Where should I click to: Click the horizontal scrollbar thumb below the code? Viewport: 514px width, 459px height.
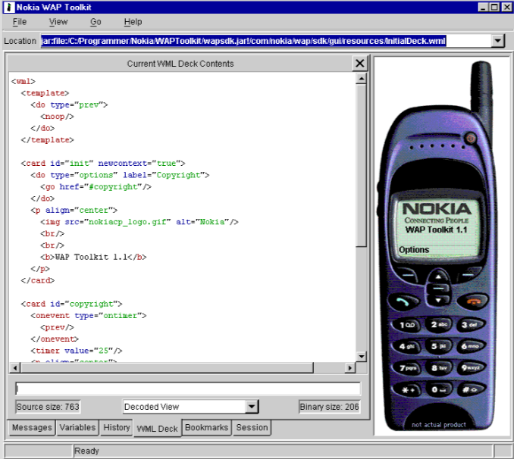[168, 367]
